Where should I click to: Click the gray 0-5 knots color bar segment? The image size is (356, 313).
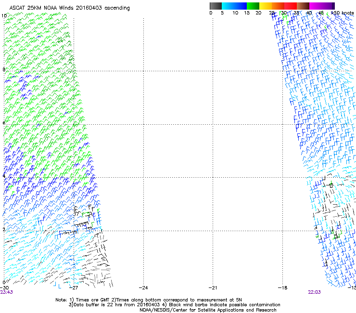pos(216,6)
